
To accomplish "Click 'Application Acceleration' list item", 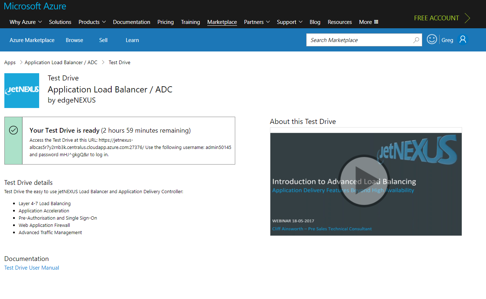I will pyautogui.click(x=44, y=211).
